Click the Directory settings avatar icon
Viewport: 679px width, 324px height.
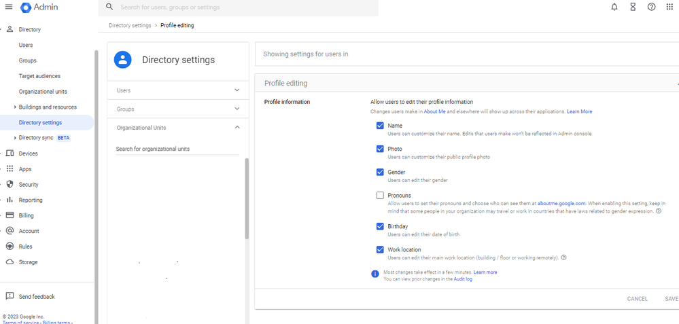tap(122, 60)
